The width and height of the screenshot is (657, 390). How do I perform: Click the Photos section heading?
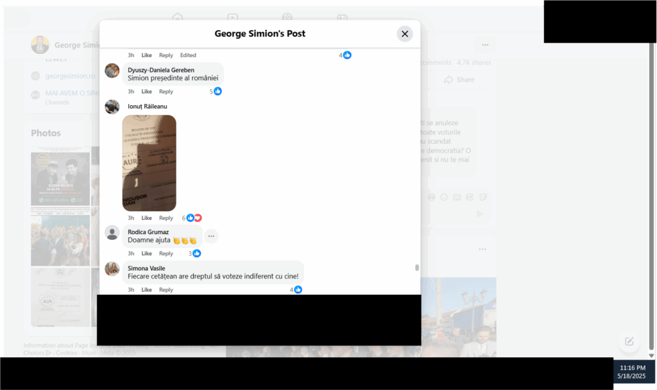pyautogui.click(x=46, y=133)
